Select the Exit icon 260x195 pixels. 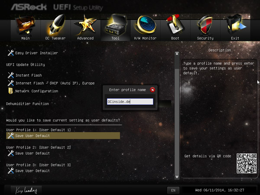pyautogui.click(x=236, y=25)
